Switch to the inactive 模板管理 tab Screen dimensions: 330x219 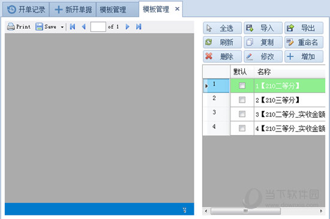click(117, 10)
